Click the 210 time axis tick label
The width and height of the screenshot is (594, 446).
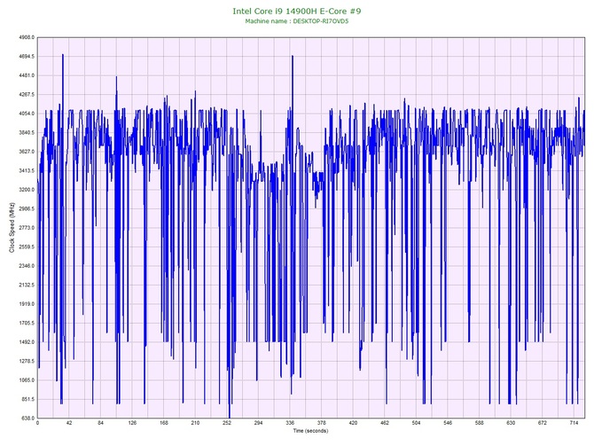point(195,423)
